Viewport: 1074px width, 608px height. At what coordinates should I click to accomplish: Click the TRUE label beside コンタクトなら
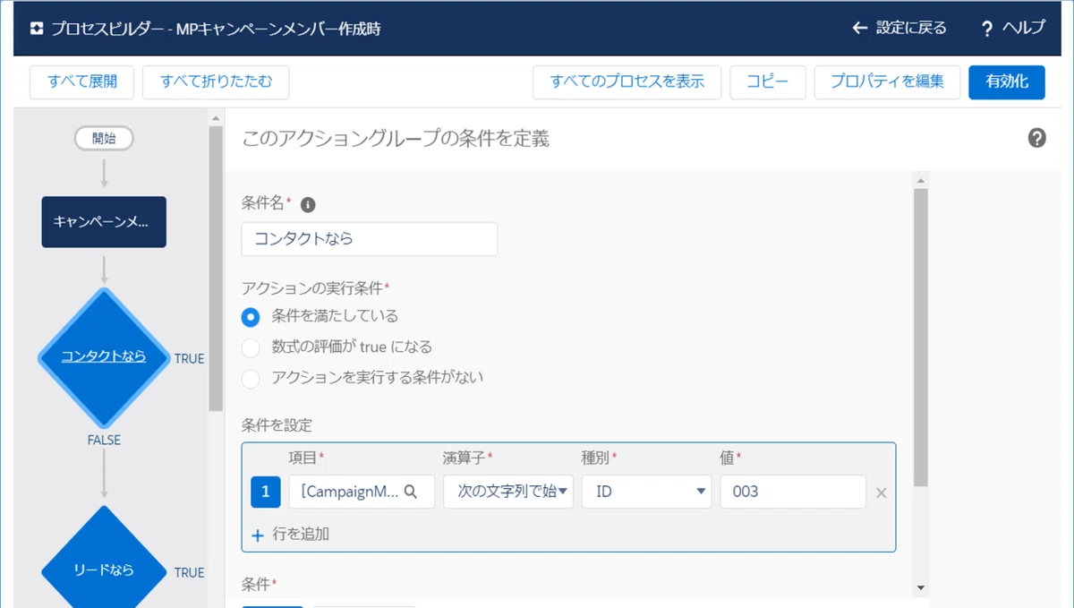coord(189,358)
